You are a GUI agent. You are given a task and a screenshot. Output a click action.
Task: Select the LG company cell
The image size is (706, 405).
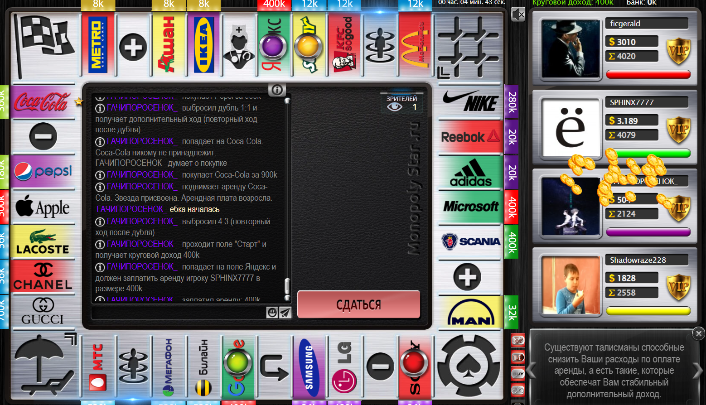point(345,367)
